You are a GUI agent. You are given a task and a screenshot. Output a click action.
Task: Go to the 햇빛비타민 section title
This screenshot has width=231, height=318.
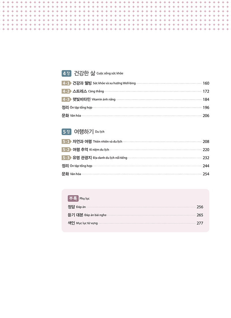(x=82, y=99)
